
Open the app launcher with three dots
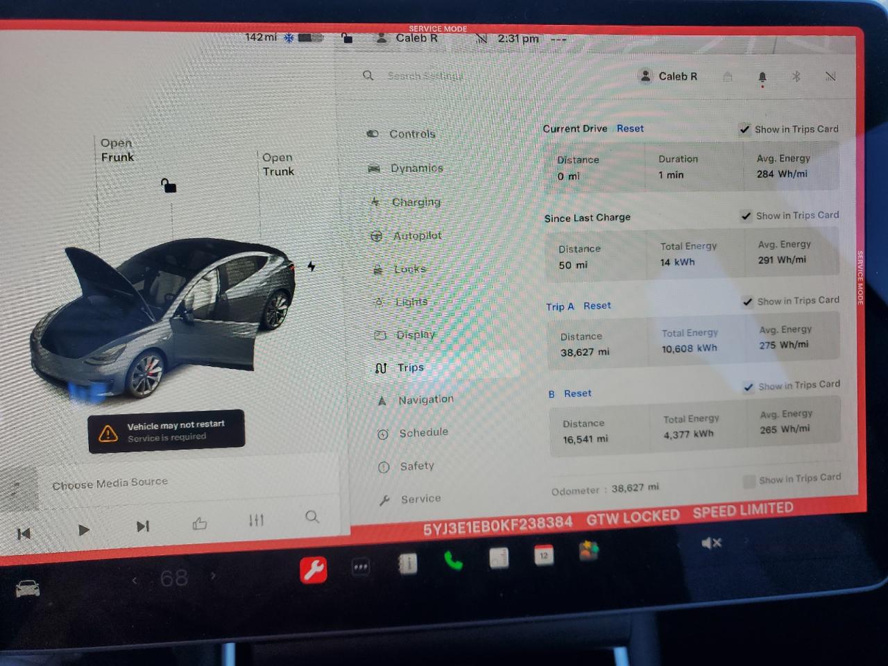(361, 567)
